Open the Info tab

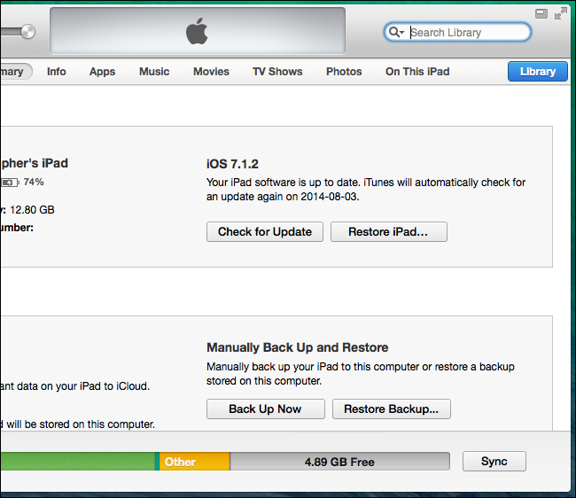57,72
